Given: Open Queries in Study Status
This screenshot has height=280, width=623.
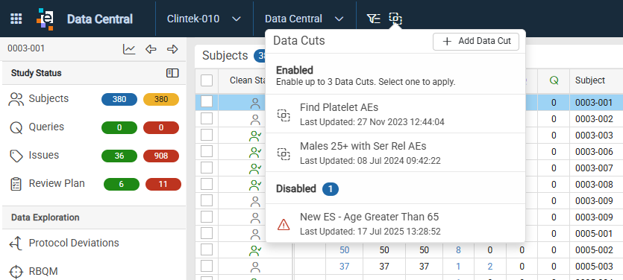Looking at the screenshot, I should coord(46,127).
